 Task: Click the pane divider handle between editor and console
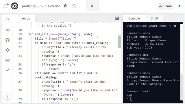point(122,59)
